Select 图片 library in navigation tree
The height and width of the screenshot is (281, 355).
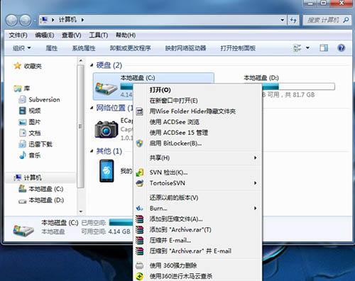pos(35,122)
